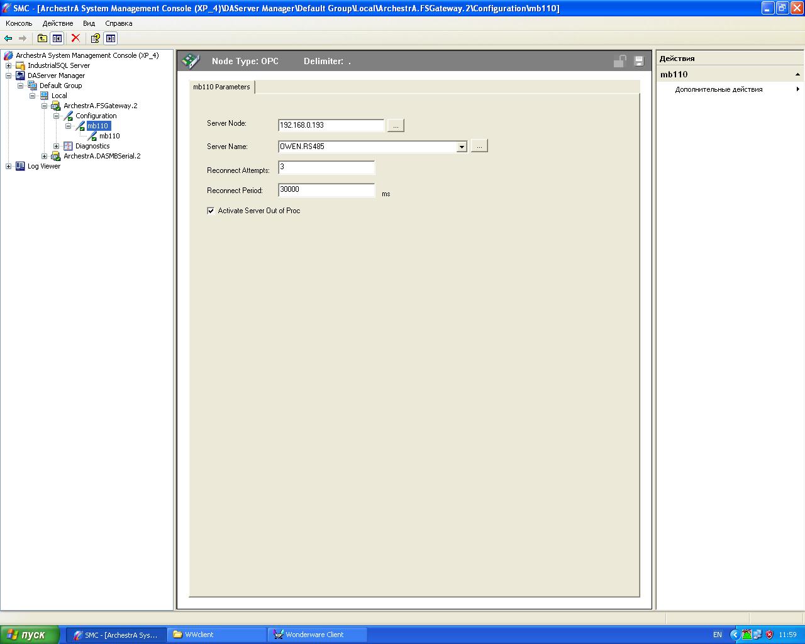Toggle the console tree pane icon
Viewport: 805px width, 644px height.
tap(57, 38)
